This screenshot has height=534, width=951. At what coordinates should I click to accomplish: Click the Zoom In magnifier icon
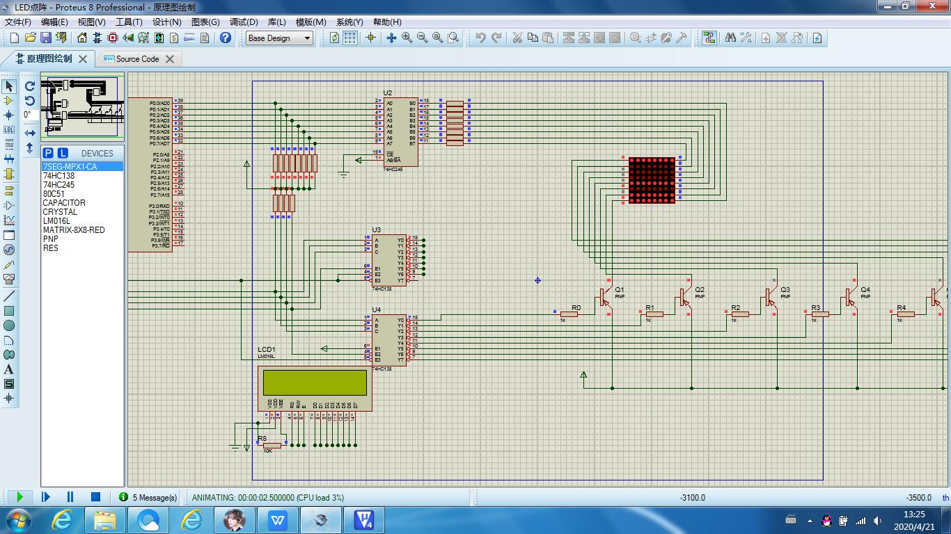point(407,38)
